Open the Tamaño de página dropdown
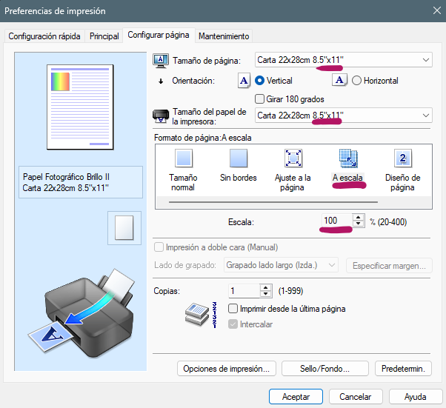This screenshot has height=408, width=446. [344, 60]
